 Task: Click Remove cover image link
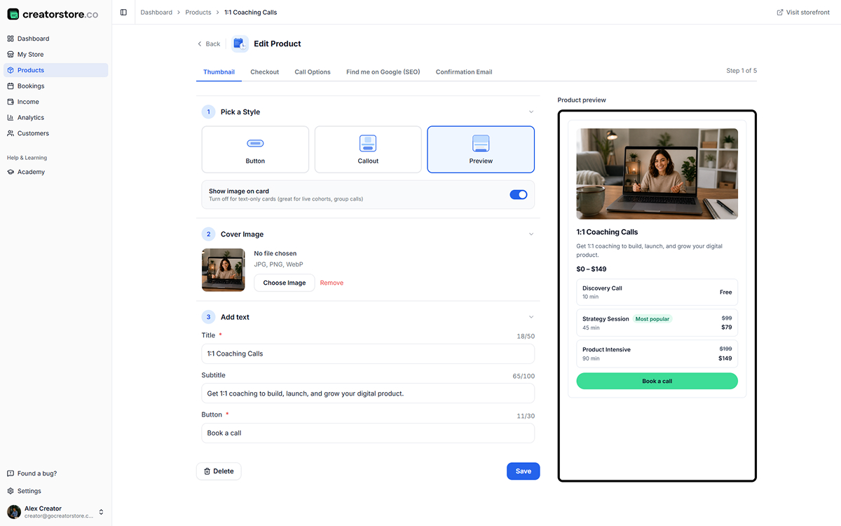[x=331, y=283]
